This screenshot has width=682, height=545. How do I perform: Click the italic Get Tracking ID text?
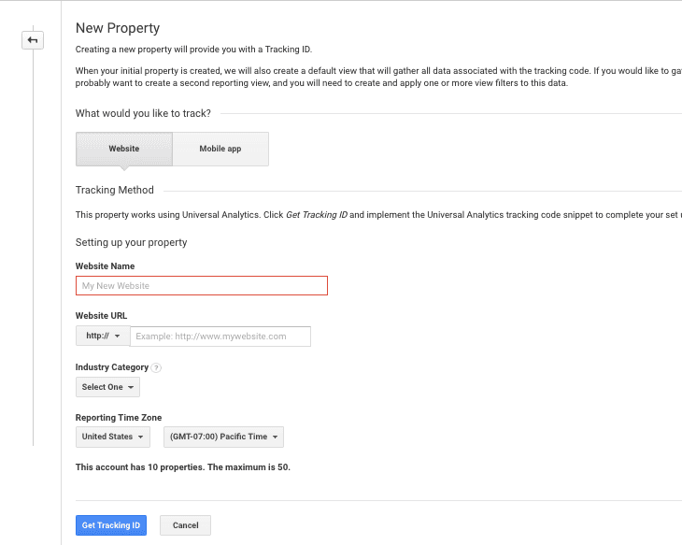317,215
